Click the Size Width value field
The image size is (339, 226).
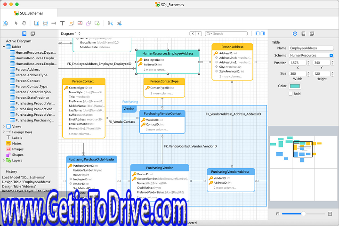(298, 74)
